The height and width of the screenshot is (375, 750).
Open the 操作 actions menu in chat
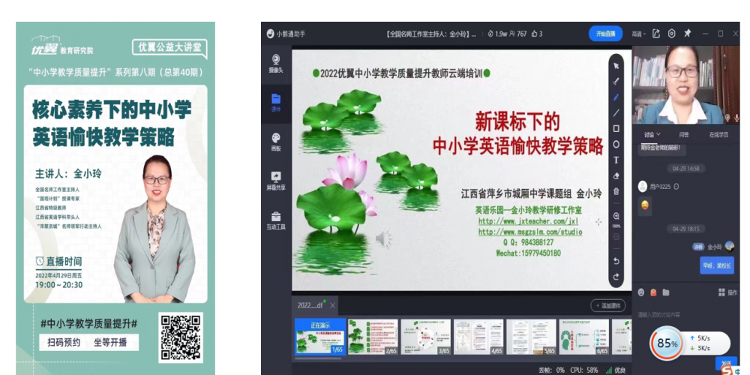727,292
